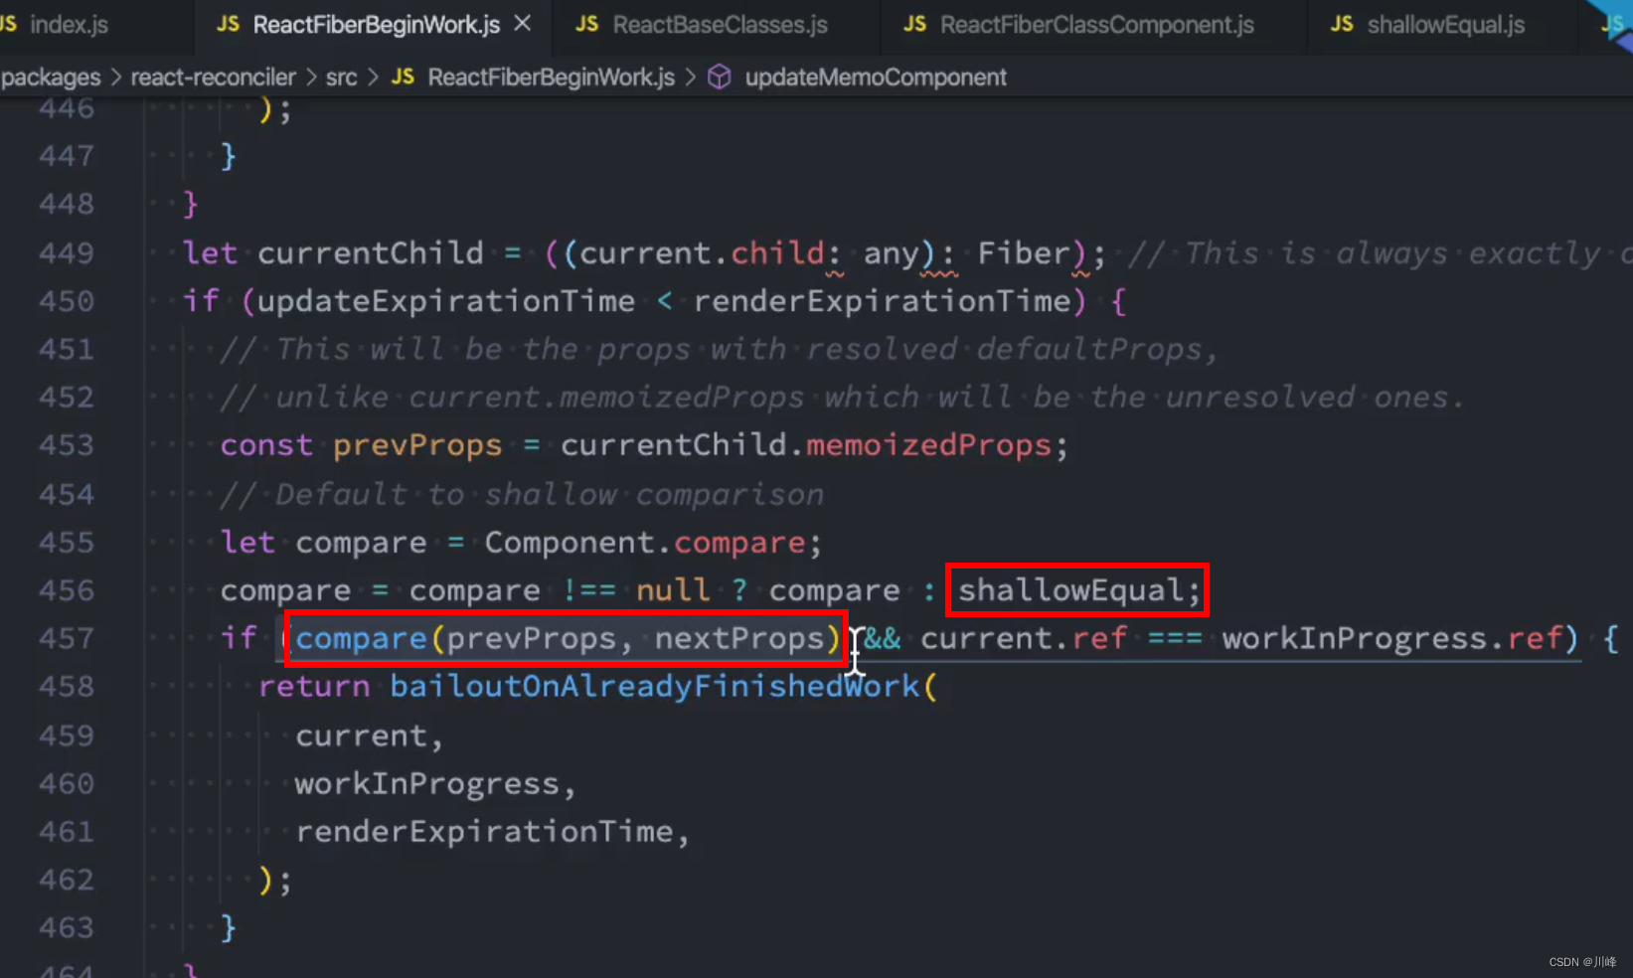Click JS icon in the breadcrumb path

click(x=403, y=77)
